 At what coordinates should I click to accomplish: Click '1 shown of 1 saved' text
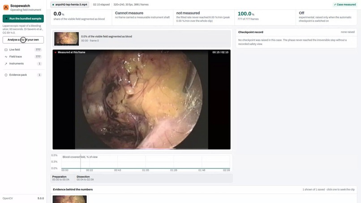pos(314,190)
